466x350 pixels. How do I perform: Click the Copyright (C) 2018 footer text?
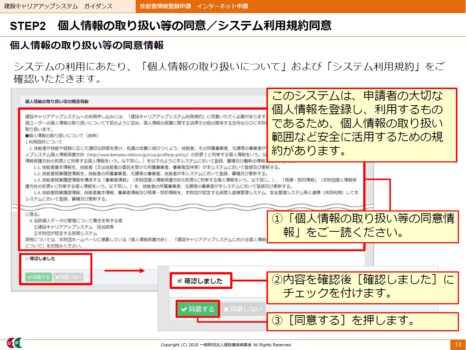click(x=226, y=345)
